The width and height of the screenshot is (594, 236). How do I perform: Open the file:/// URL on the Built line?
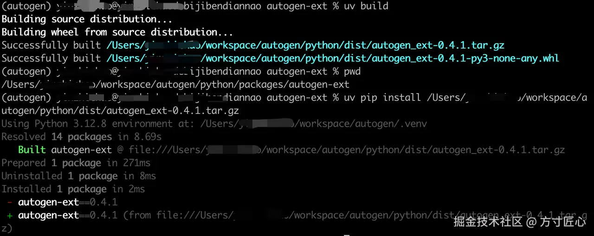pos(347,150)
